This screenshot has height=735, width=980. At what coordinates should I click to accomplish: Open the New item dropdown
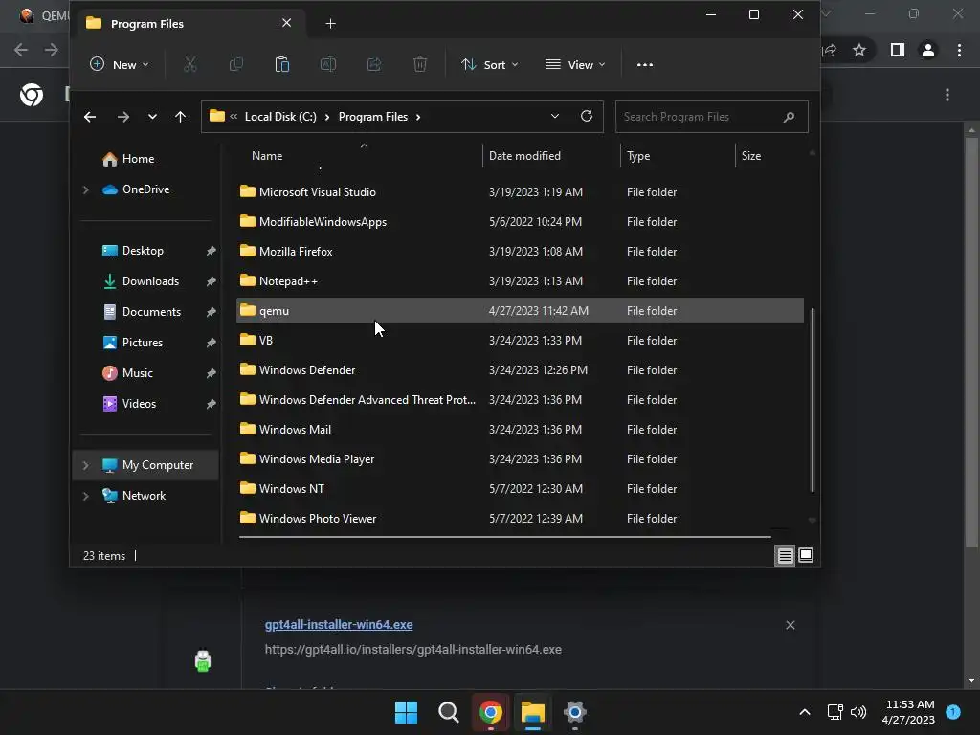pyautogui.click(x=120, y=64)
